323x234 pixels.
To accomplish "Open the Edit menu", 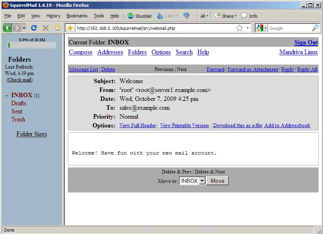I will point(21,16).
